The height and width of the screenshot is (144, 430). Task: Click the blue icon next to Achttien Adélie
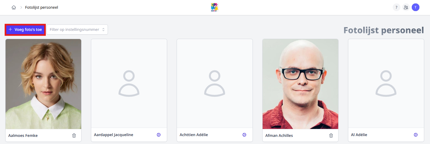point(244,135)
